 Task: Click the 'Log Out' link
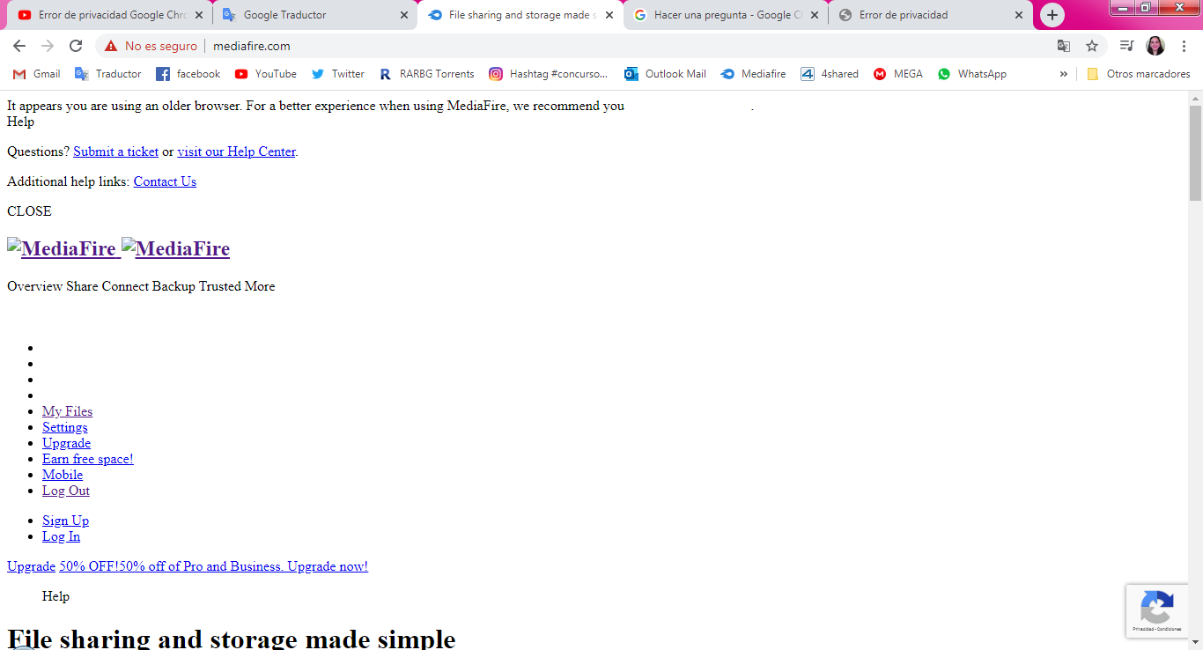click(66, 491)
